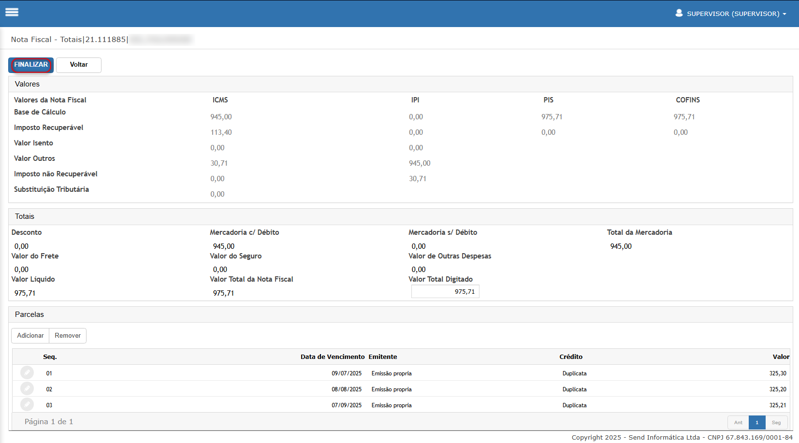Click parcela value 325,20
Screen dimensions: 799x443
(x=778, y=389)
